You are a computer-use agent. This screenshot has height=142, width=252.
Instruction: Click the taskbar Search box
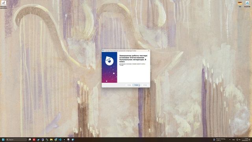coord(17,140)
